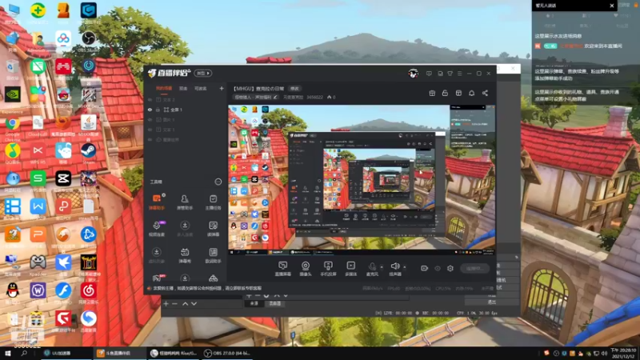The width and height of the screenshot is (640, 360).
Task: Switch to the third scene tab
Action: click(x=201, y=89)
